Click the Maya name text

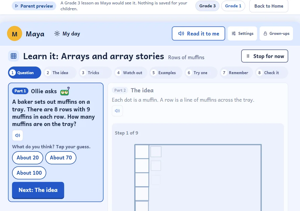(35, 34)
